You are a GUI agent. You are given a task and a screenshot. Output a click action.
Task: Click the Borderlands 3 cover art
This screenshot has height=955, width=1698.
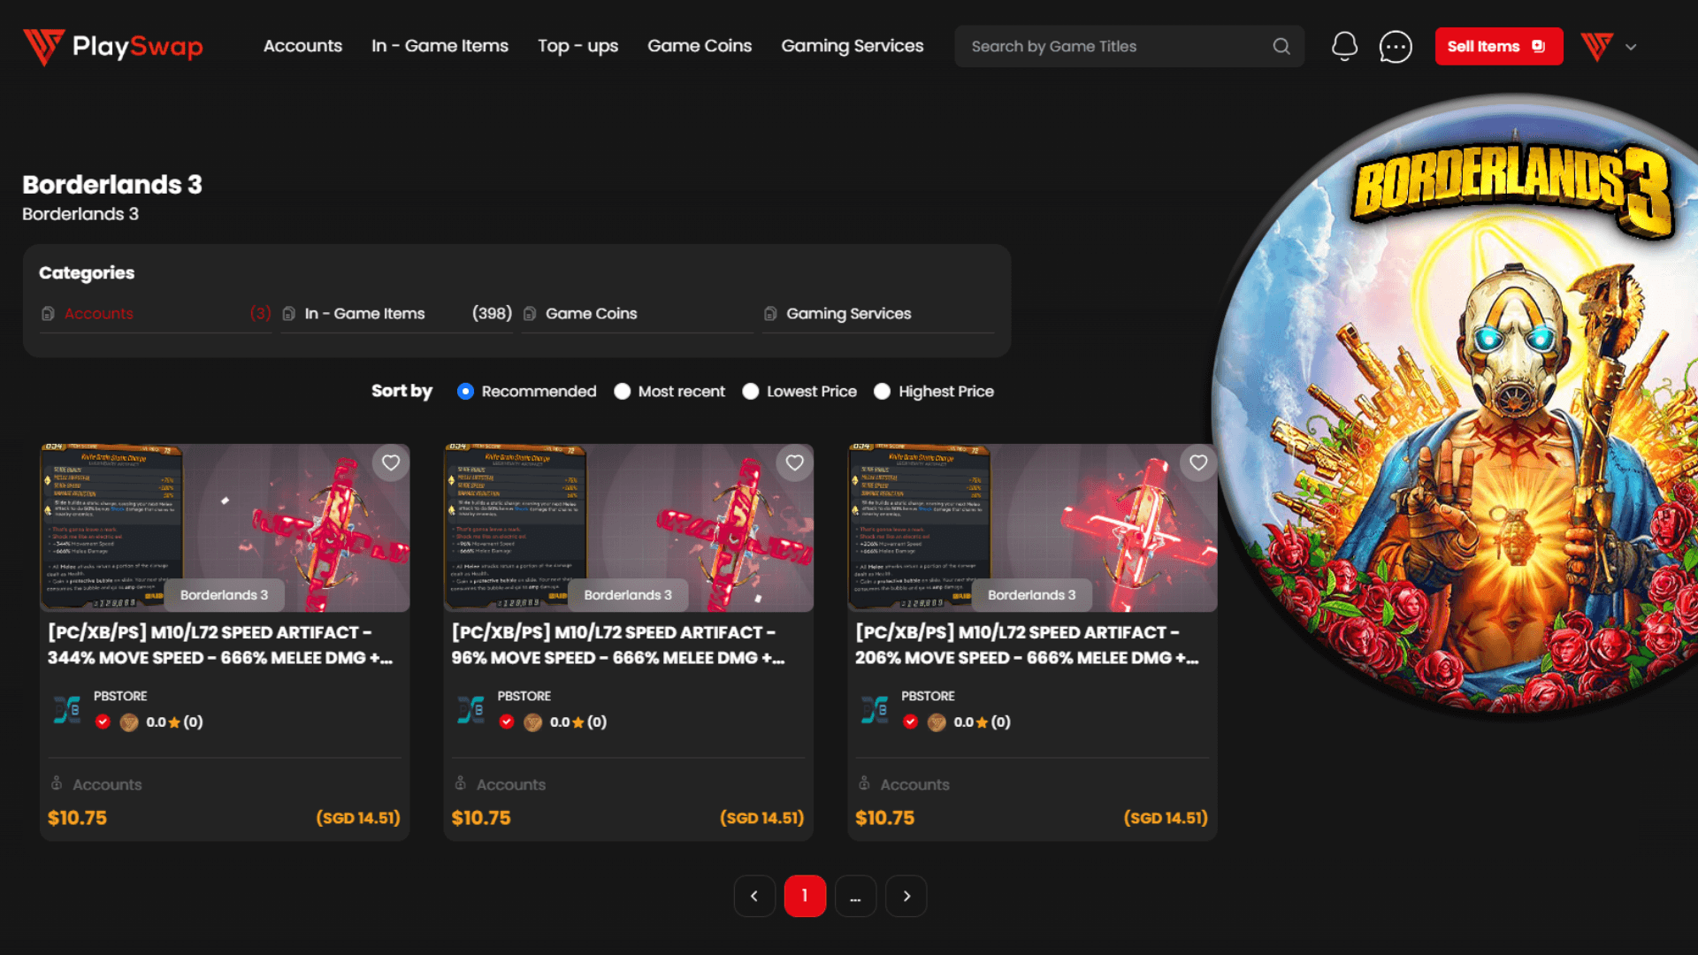coord(1457,407)
